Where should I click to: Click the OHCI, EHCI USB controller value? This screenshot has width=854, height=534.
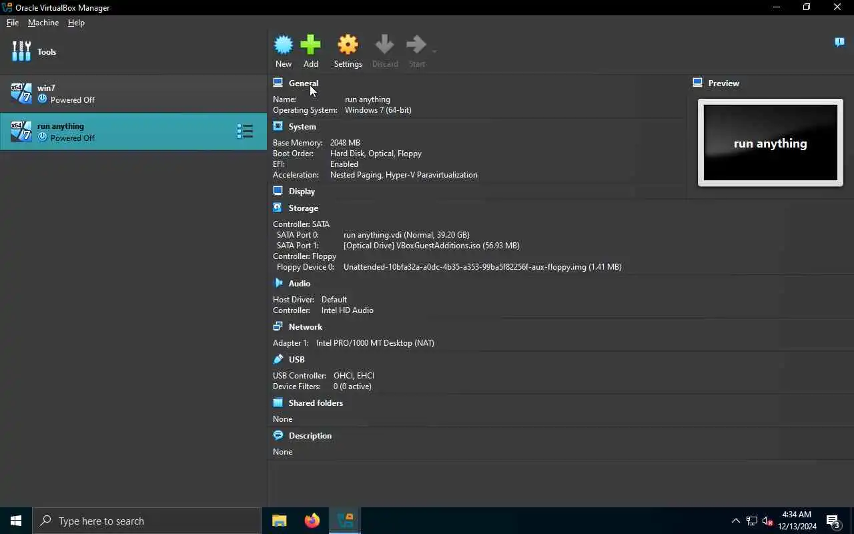(354, 376)
